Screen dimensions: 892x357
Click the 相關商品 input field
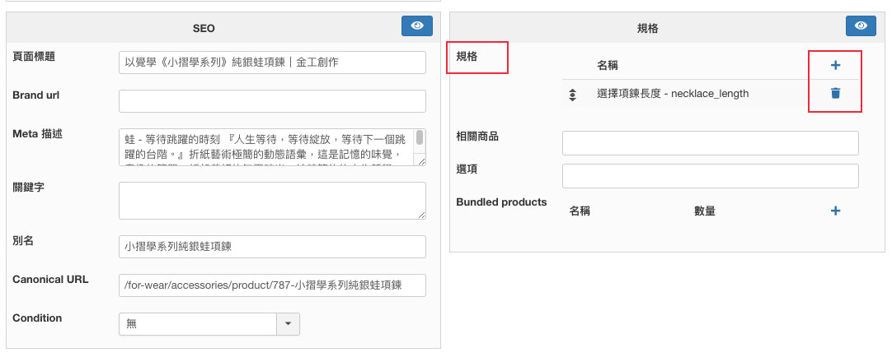(710, 143)
